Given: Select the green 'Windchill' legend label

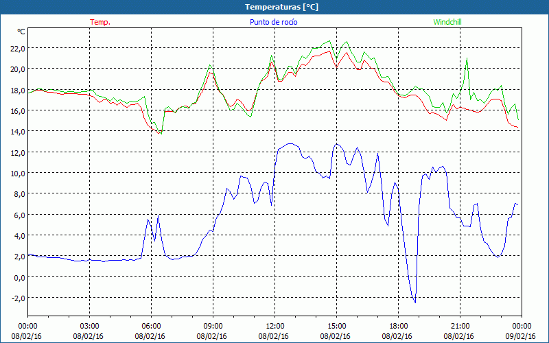Looking at the screenshot, I should pyautogui.click(x=447, y=22).
